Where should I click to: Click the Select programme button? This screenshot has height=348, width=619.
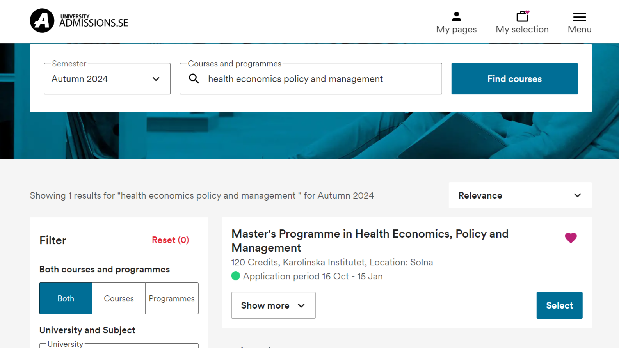pos(559,305)
